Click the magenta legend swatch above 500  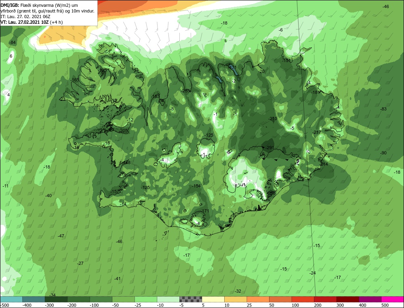pos(393,299)
